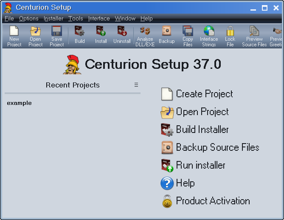Maximize the Centurion Setup window
Screen dimensions: 284x220
[x=264, y=8]
